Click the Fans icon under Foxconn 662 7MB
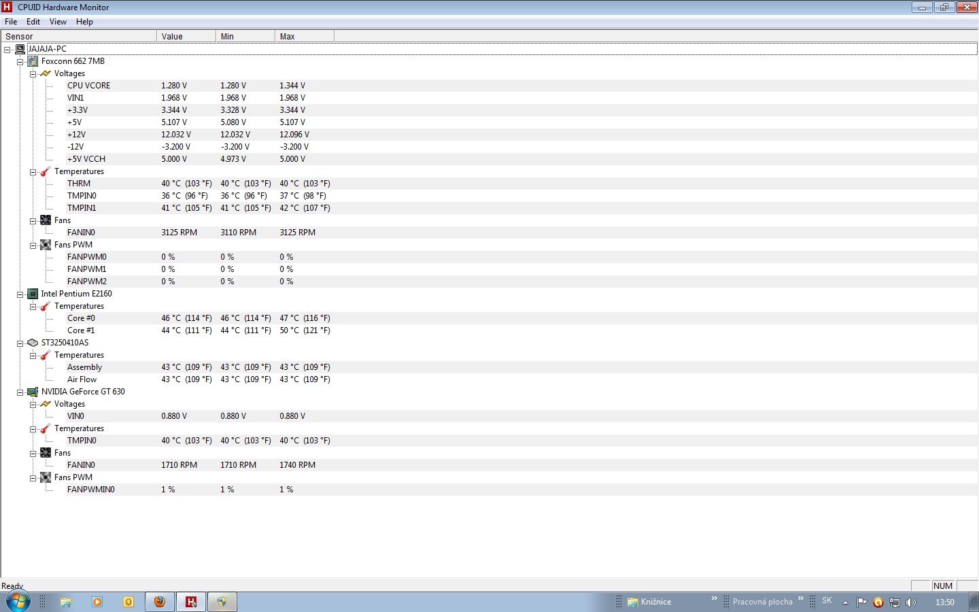 (x=46, y=220)
